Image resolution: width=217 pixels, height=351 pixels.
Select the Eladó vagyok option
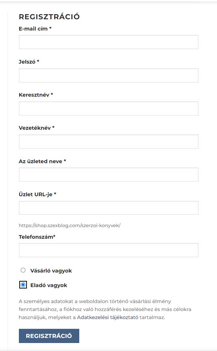click(23, 285)
